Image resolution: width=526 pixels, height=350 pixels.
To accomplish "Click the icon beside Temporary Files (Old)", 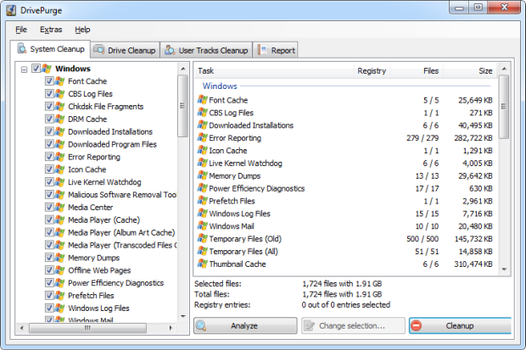I will pos(202,238).
